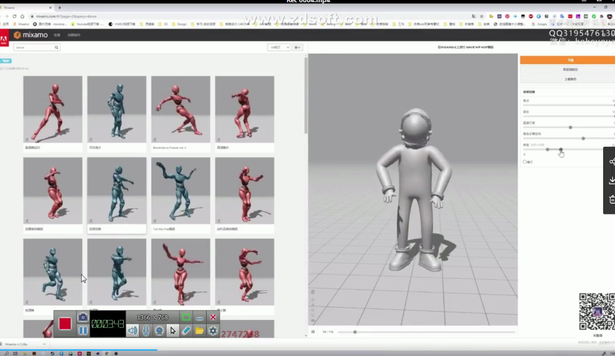Screen dimensions: 615x356
Task: Adjust the Overdrive slider handle
Action: pos(570,128)
